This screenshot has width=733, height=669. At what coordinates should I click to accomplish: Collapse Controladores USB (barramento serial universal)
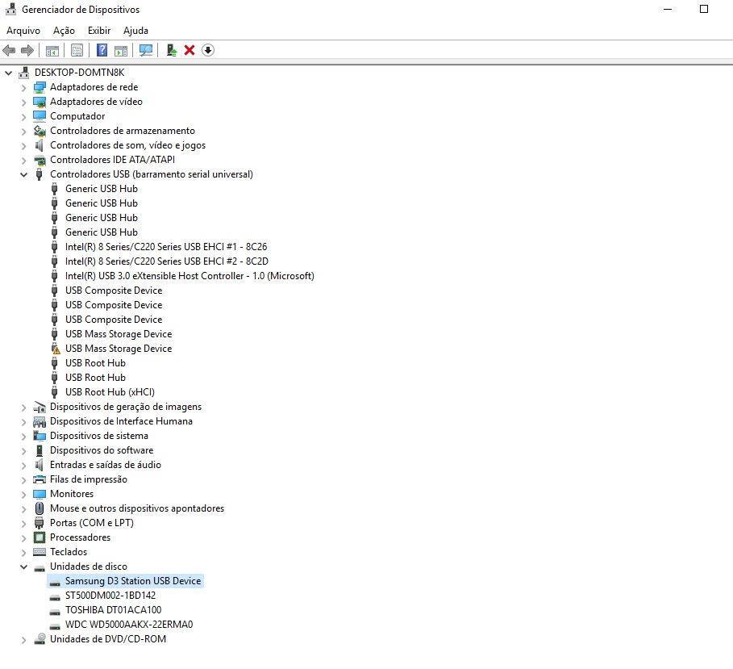coord(23,174)
